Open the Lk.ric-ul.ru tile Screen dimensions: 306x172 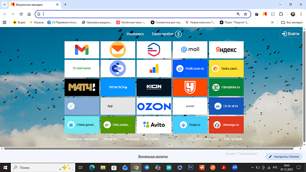coord(226,106)
